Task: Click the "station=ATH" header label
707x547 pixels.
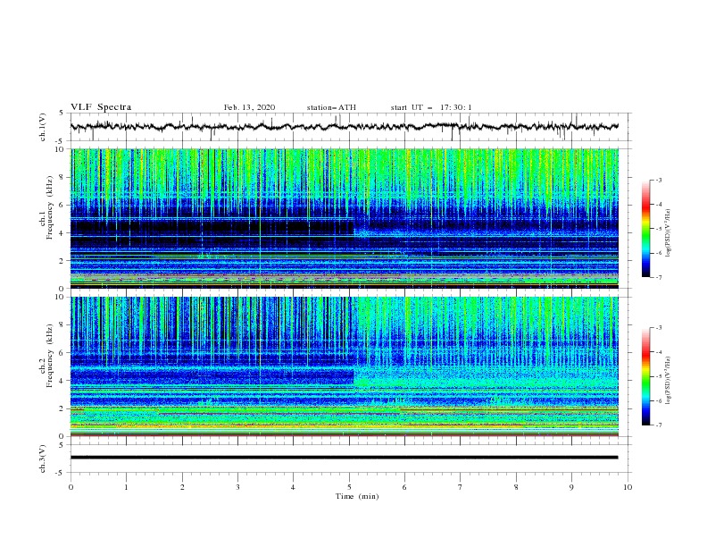Action: coord(331,107)
